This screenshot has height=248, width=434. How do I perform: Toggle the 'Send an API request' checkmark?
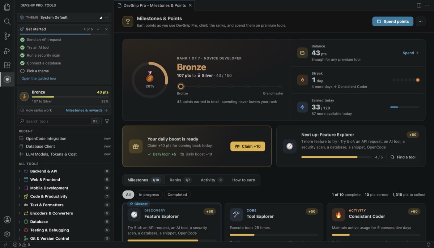tap(22, 40)
